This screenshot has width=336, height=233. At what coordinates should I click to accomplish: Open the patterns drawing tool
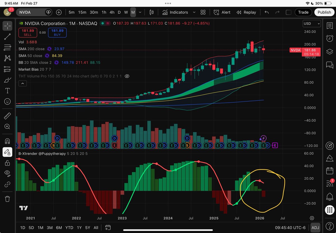click(x=8, y=58)
